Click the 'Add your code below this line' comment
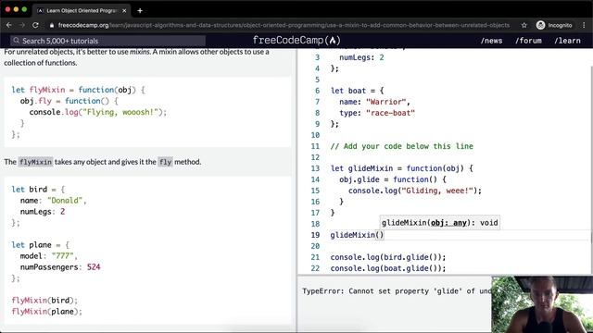Screen dimensions: 593x333 tap(401, 146)
